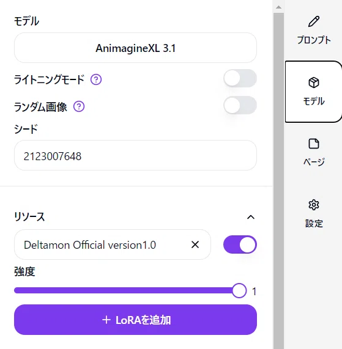Click the Deltamon Official version1.0 field
This screenshot has width=342, height=349.
click(113, 244)
